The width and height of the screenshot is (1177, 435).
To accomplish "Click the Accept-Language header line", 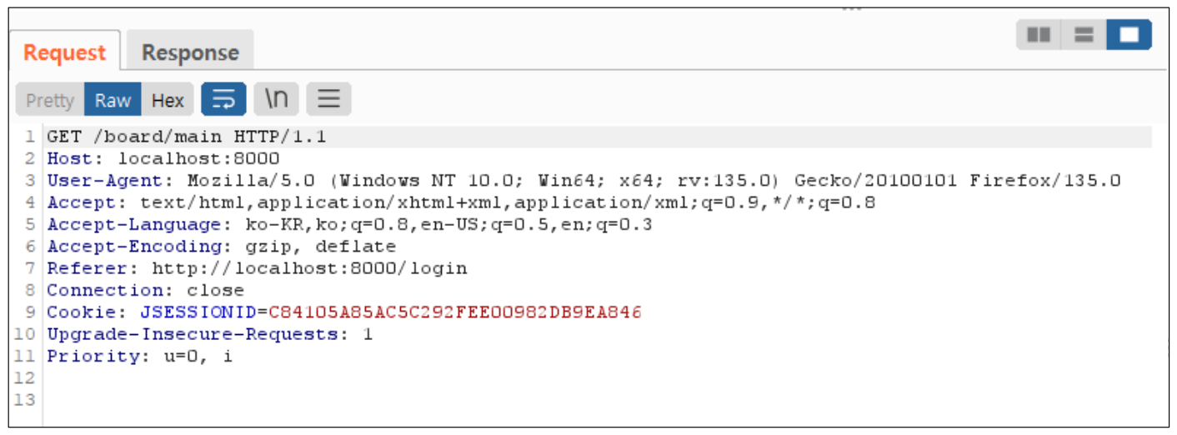I will [349, 224].
